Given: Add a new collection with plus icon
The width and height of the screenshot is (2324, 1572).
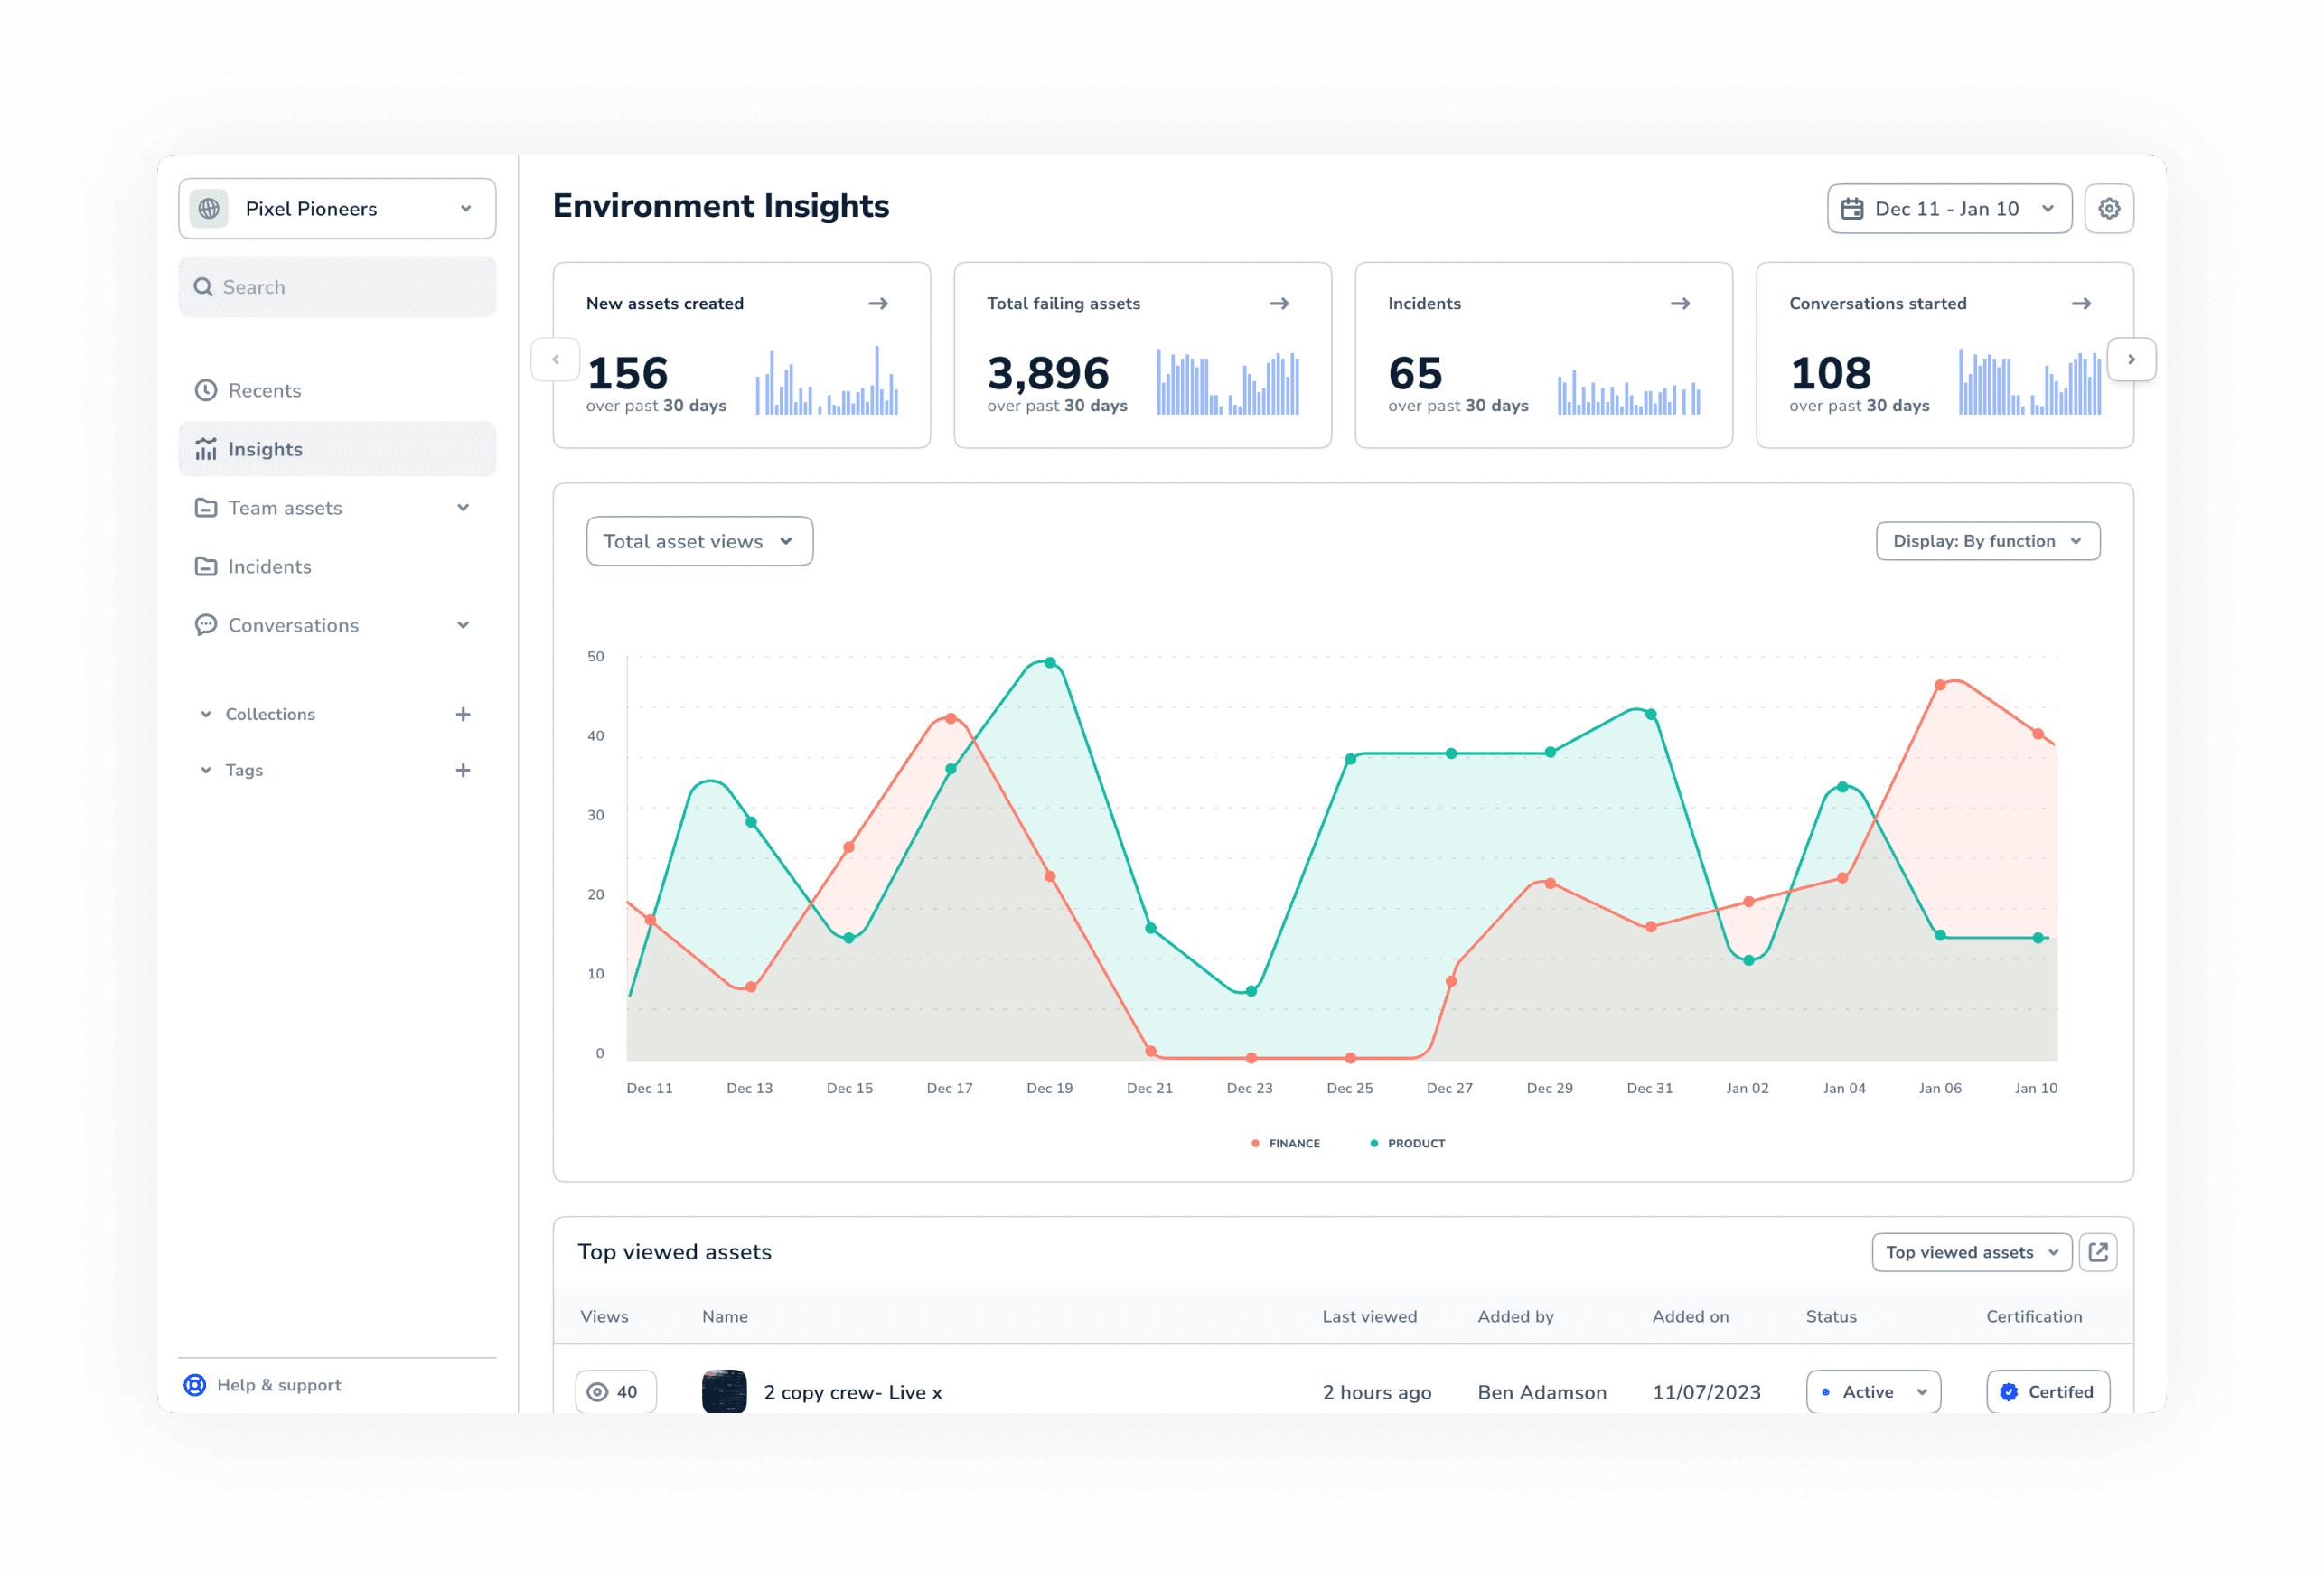Looking at the screenshot, I should 462,714.
